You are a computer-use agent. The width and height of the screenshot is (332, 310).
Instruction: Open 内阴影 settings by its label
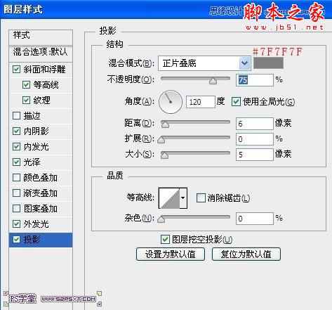pyautogui.click(x=36, y=131)
